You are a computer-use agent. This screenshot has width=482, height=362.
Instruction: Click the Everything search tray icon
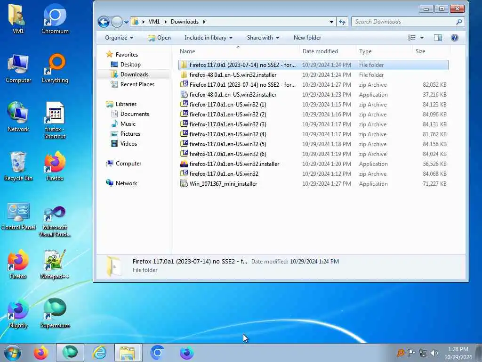tap(400, 353)
